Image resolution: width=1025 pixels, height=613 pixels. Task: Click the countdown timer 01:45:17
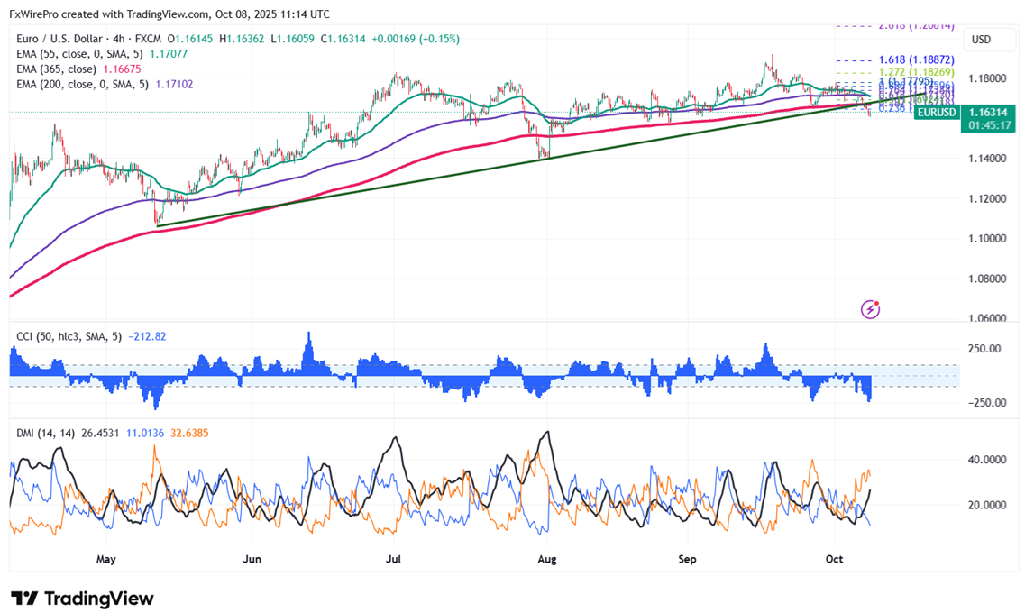point(990,124)
